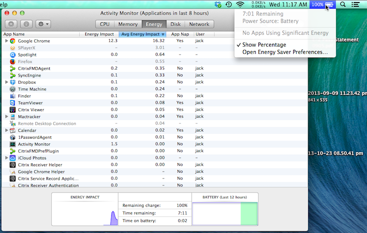
Task: Click the Firefox app icon
Action: pyautogui.click(x=12, y=62)
